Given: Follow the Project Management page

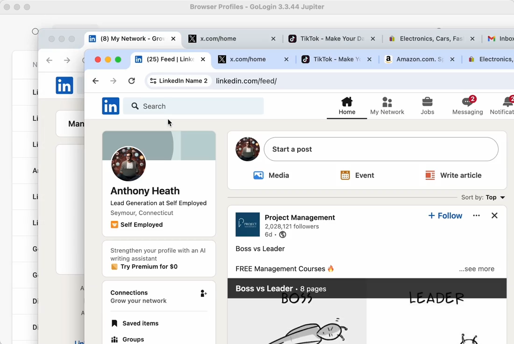Looking at the screenshot, I should pos(445,215).
